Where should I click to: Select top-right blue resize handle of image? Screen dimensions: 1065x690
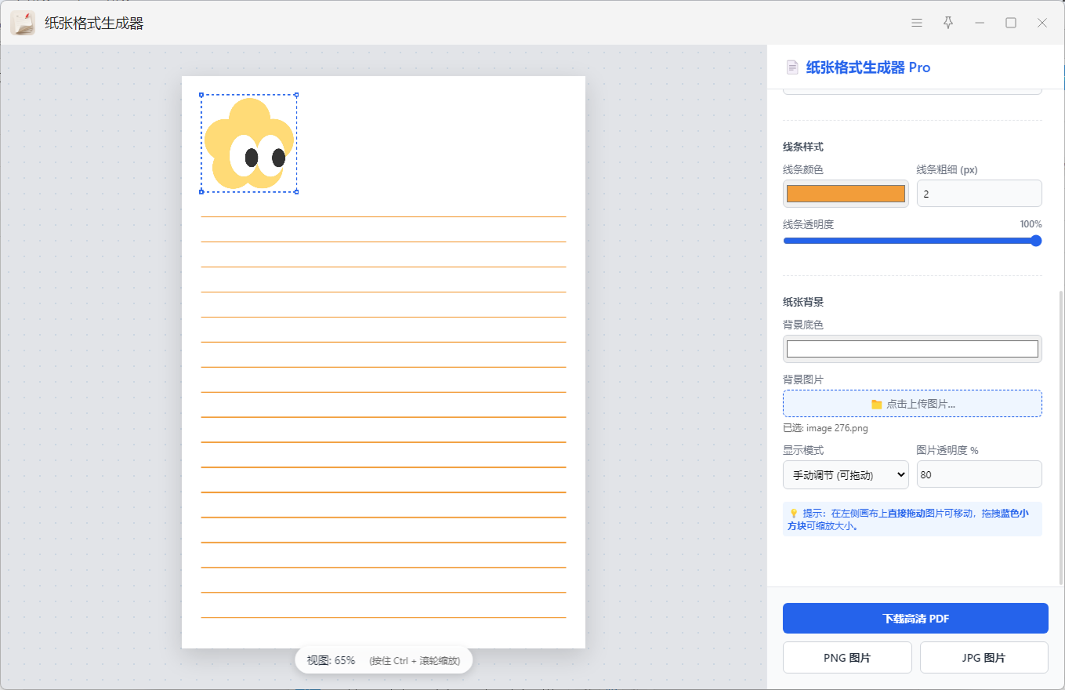click(x=296, y=95)
